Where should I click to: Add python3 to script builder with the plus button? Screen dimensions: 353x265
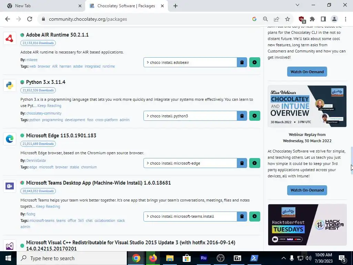255,116
